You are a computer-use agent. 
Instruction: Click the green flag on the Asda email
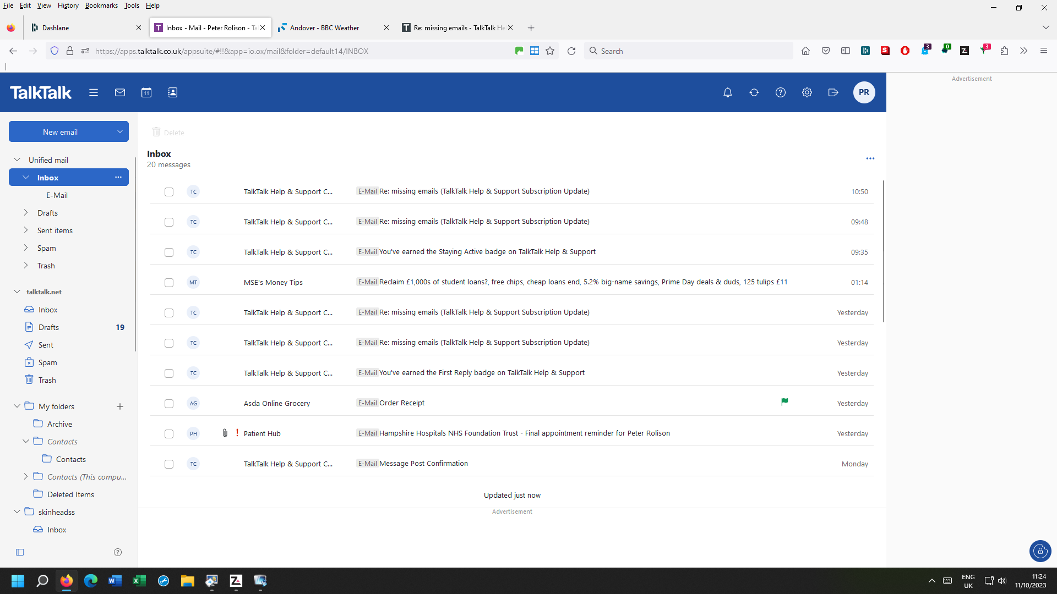[x=785, y=402]
